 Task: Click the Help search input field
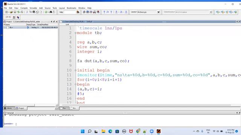click(70, 12)
